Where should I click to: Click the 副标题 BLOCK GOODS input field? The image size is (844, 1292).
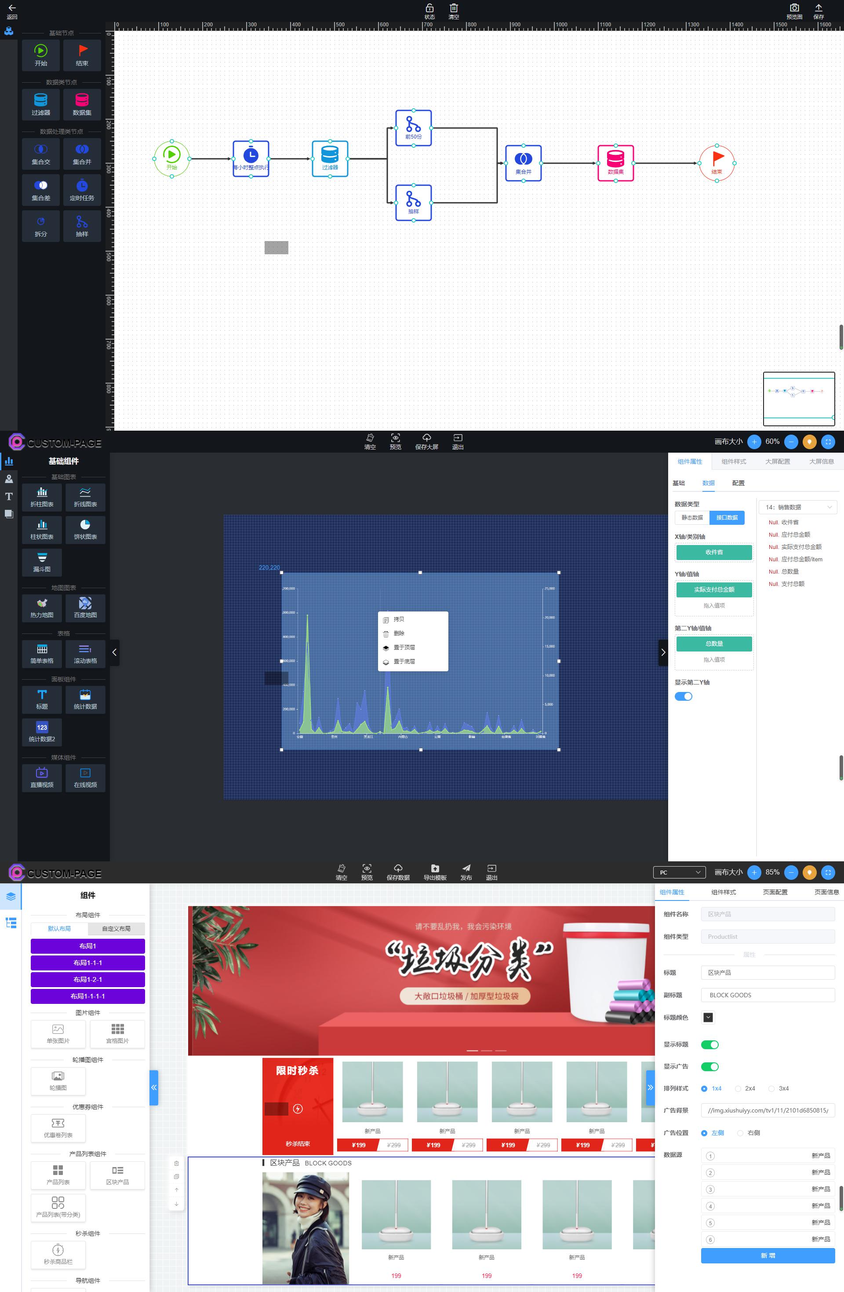768,995
